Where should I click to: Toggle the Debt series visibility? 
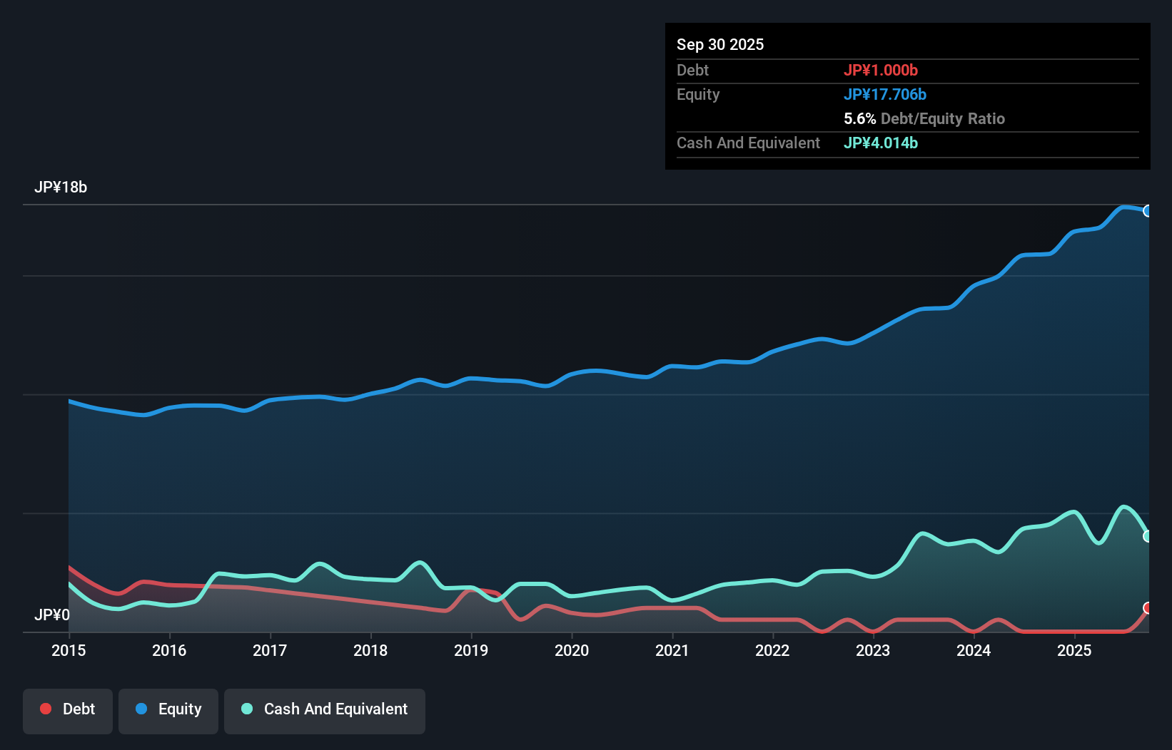pos(68,710)
